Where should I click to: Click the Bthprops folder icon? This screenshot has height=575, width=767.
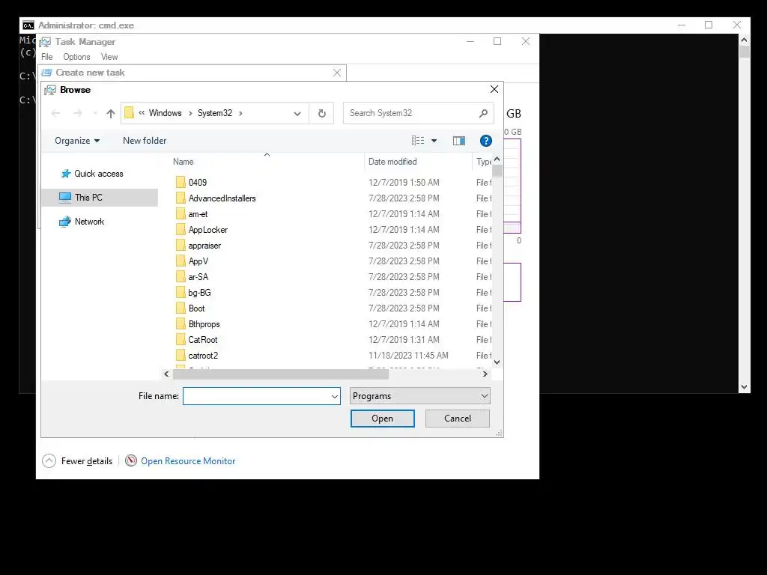181,323
